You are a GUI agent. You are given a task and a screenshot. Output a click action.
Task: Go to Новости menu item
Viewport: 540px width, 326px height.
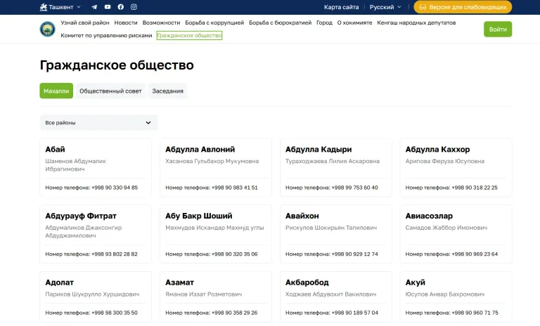[126, 22]
